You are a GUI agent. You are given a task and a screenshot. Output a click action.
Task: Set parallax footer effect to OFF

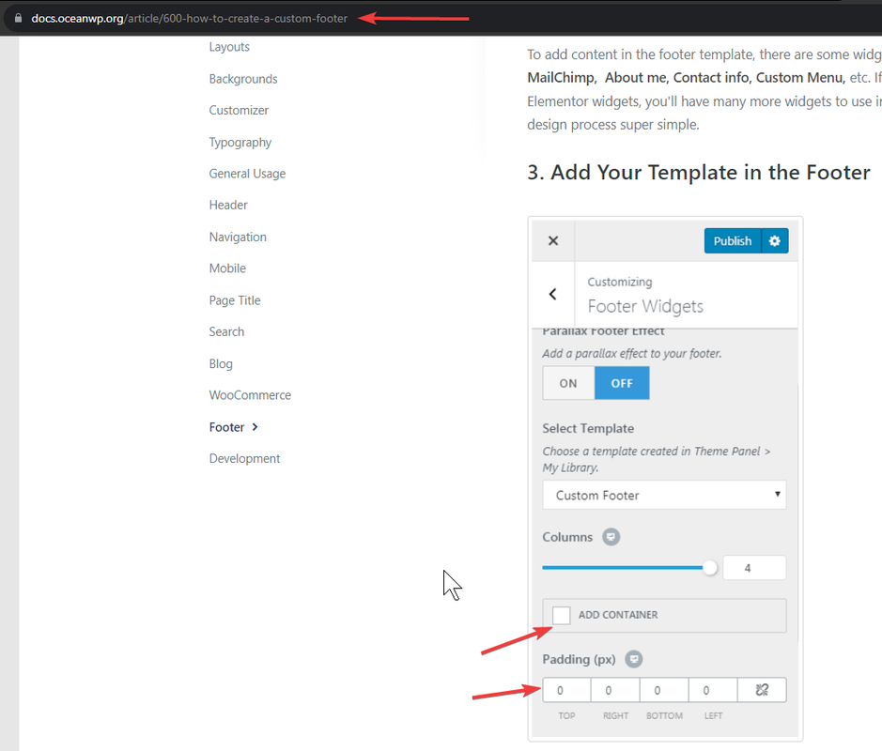pos(622,383)
